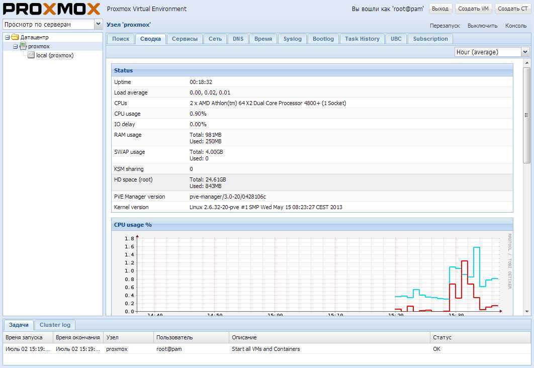Click the PVE Manager version value

point(227,197)
